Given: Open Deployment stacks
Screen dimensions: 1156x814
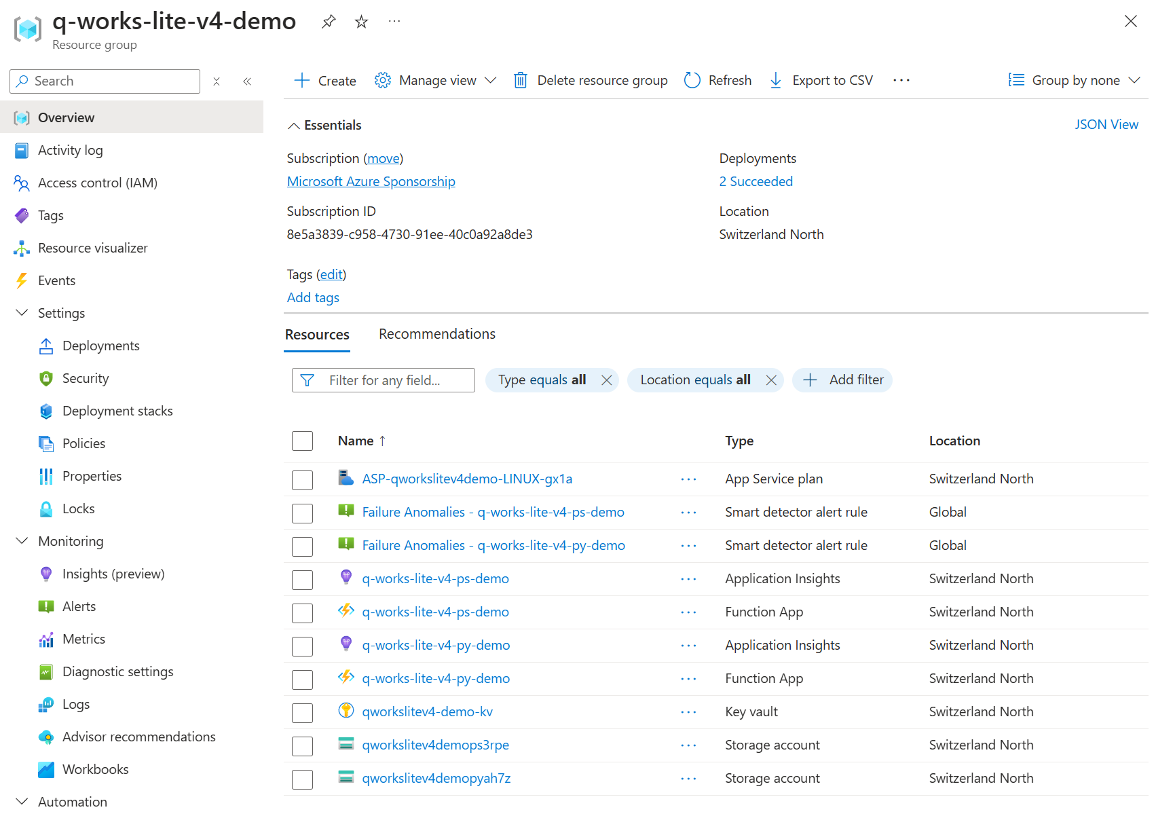Looking at the screenshot, I should [117, 411].
